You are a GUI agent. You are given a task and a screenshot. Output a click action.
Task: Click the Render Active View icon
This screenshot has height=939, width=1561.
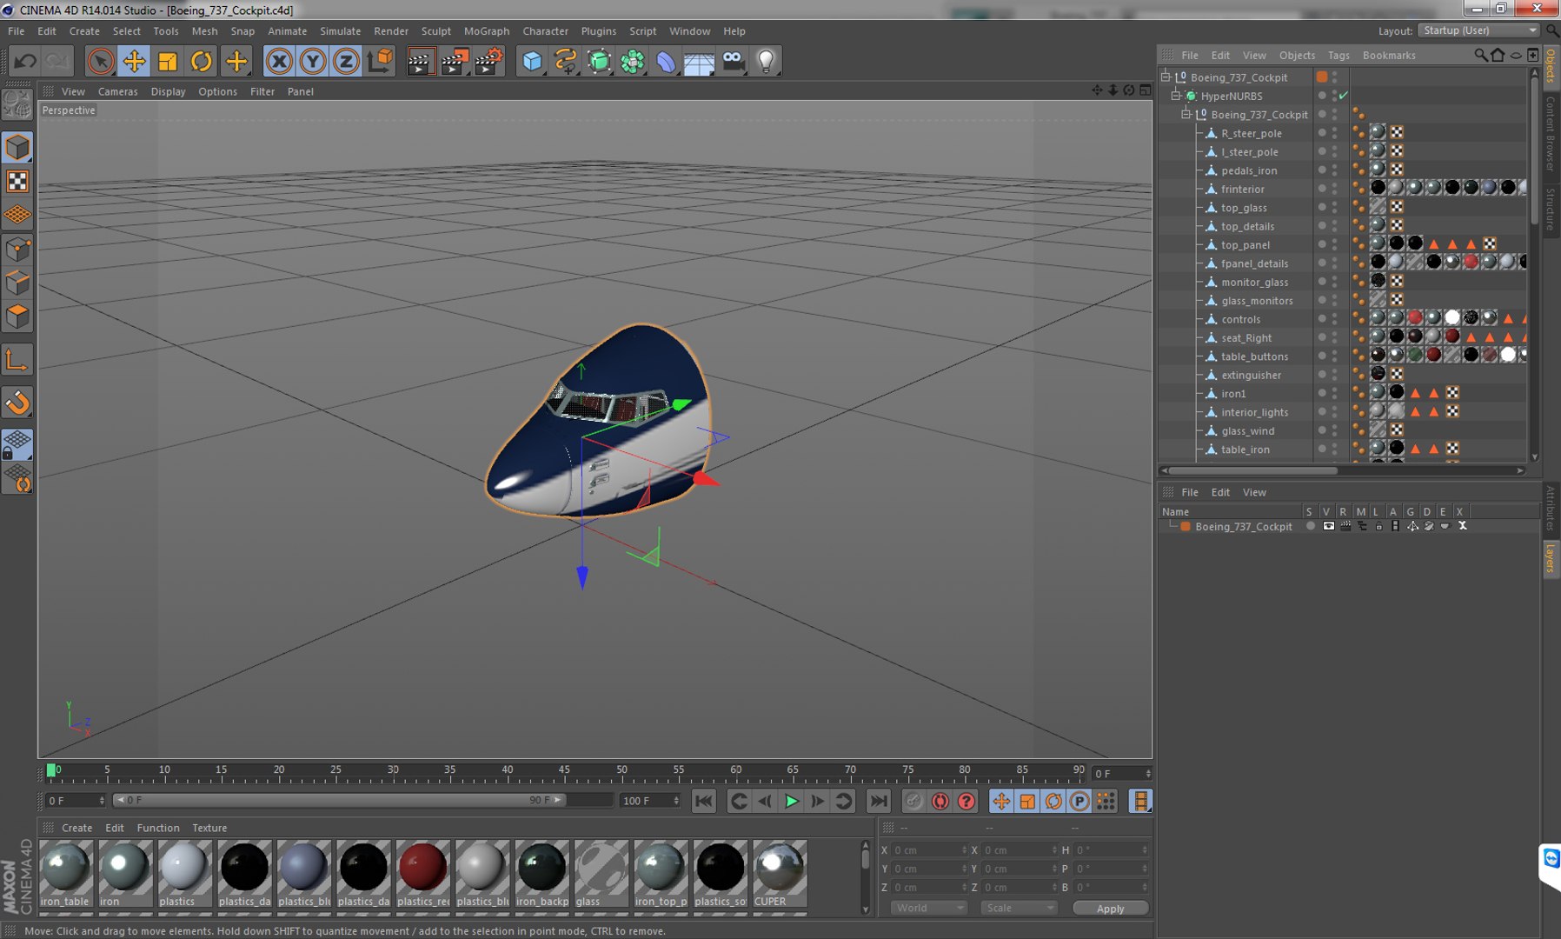[421, 61]
